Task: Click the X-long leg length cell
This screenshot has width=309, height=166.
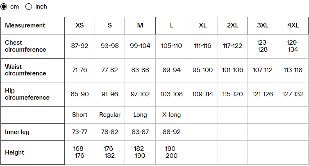Action: (172, 115)
